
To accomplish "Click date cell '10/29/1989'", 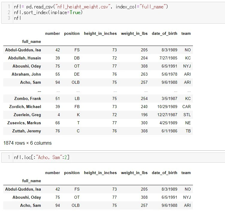I will tap(167, 107).
